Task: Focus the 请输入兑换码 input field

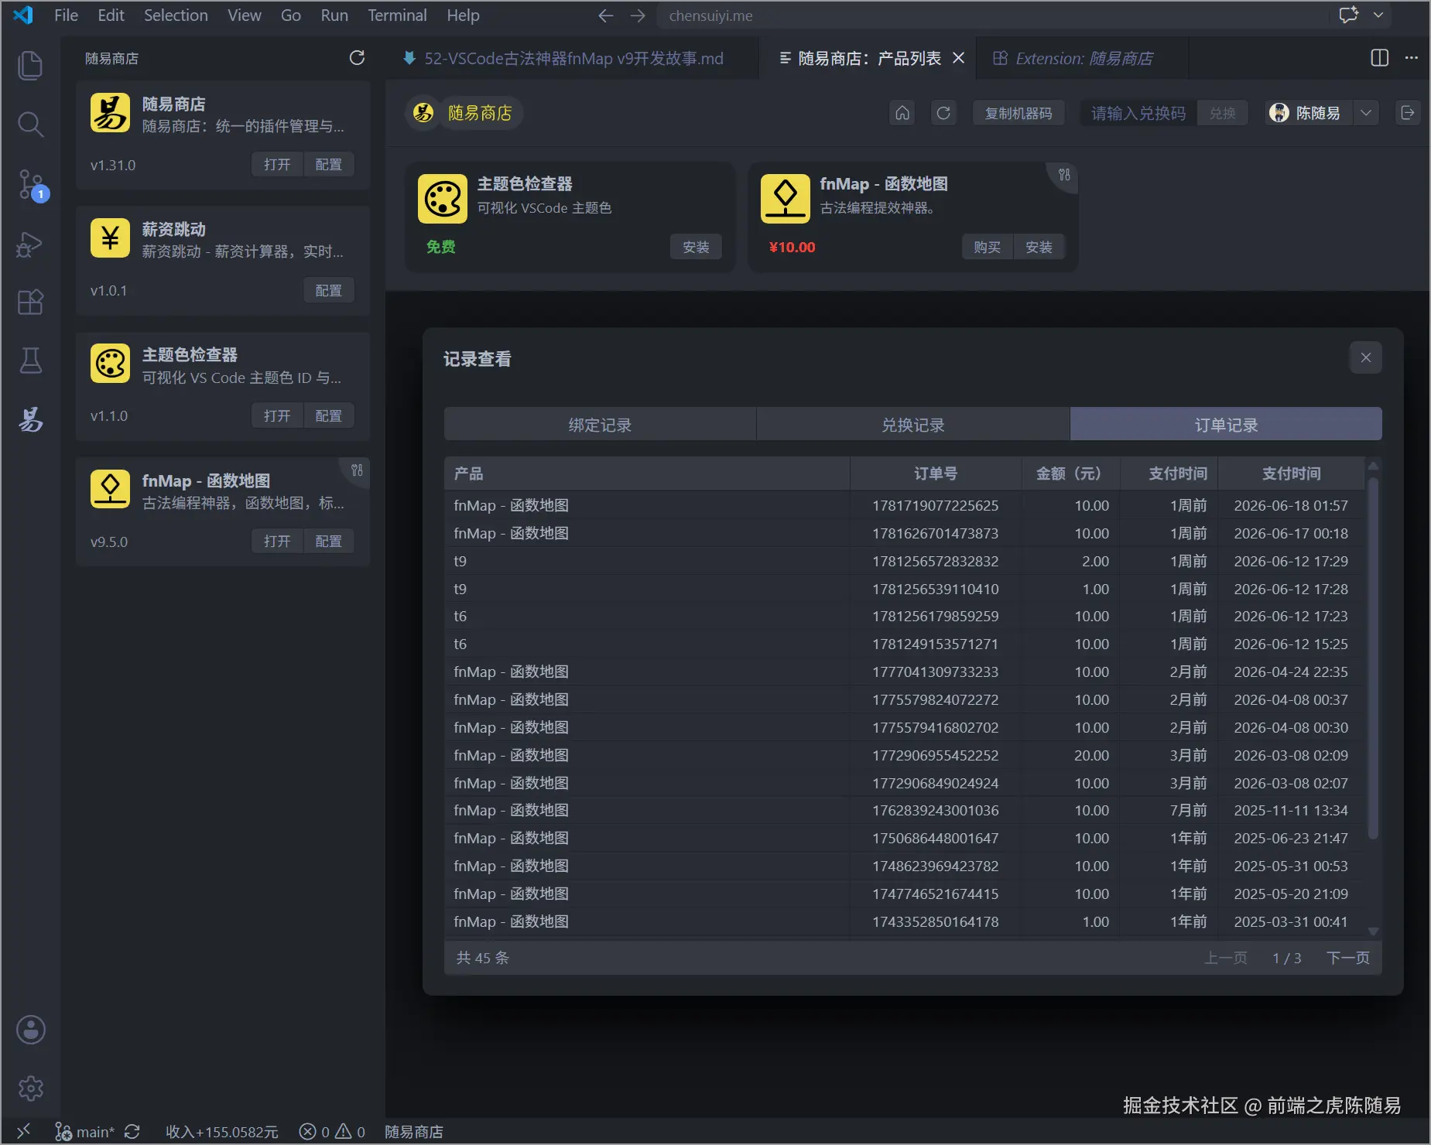Action: tap(1138, 113)
